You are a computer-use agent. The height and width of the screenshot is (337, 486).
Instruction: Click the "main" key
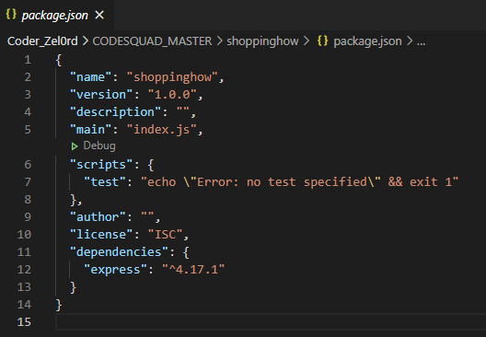(x=91, y=129)
